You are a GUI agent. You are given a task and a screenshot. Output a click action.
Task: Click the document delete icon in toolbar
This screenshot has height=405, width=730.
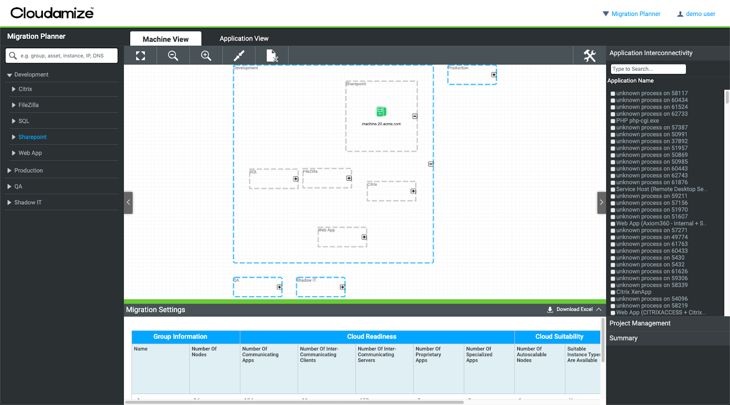click(x=272, y=56)
